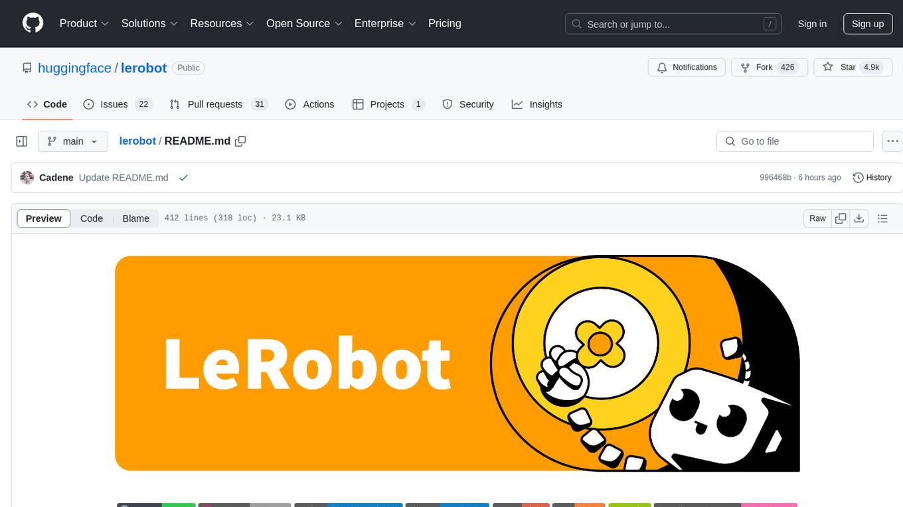Screen dimensions: 903x507
Task: Open the more file actions ellipsis menu
Action: pos(892,141)
